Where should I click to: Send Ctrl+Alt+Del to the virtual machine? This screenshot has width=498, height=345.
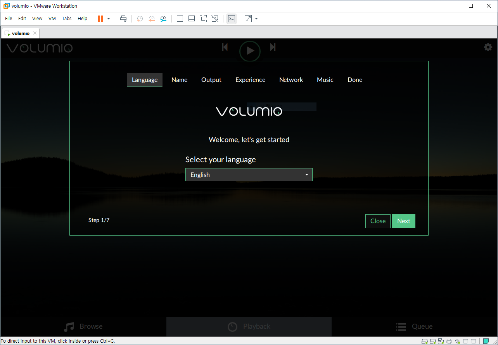tap(123, 19)
